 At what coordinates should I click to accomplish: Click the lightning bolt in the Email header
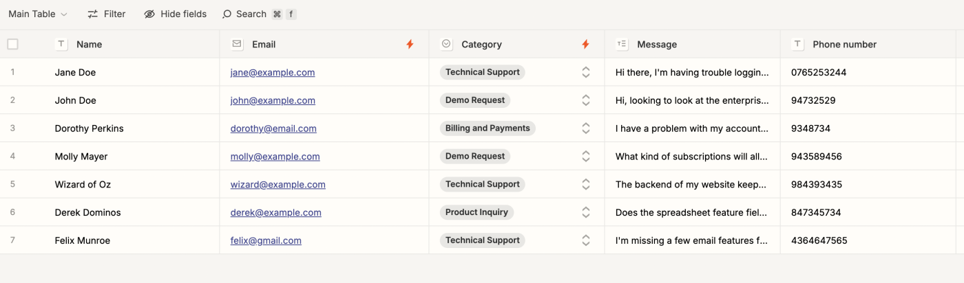410,44
